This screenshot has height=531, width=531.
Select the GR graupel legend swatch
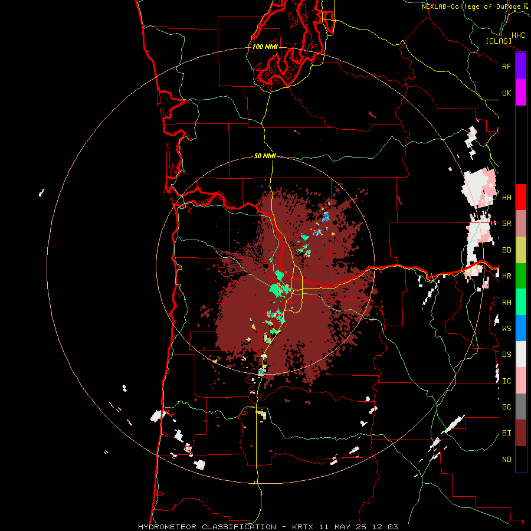click(521, 224)
